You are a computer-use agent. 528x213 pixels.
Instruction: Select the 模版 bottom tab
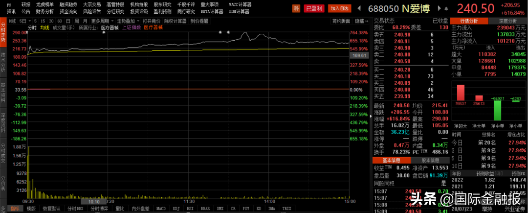pyautogui.click(x=31, y=209)
